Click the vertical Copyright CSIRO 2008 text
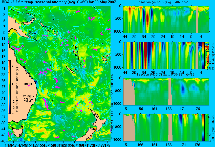 coord(112,104)
